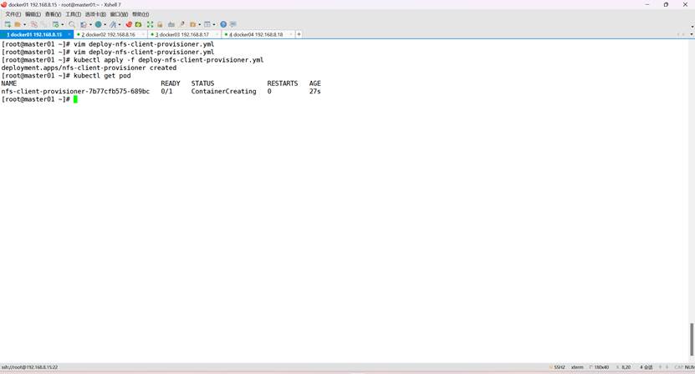Open the 查看 (View) menu
The image size is (695, 374).
click(53, 14)
